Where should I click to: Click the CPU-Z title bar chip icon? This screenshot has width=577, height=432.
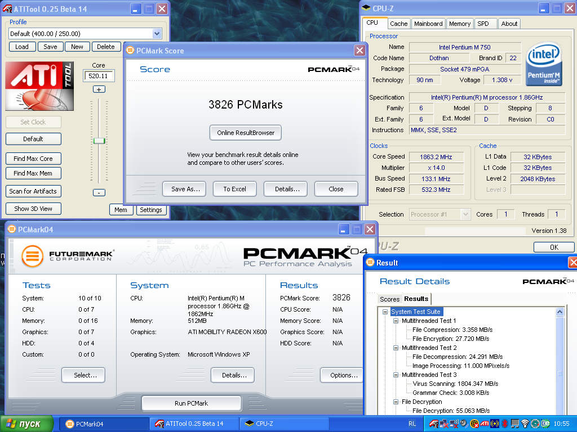point(366,8)
